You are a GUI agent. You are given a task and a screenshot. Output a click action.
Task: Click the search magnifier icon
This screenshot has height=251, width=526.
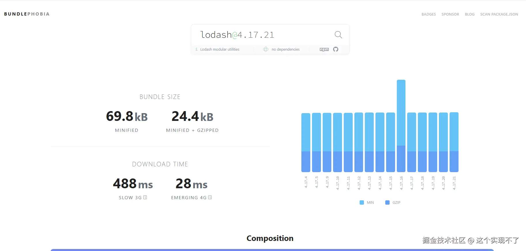click(338, 35)
